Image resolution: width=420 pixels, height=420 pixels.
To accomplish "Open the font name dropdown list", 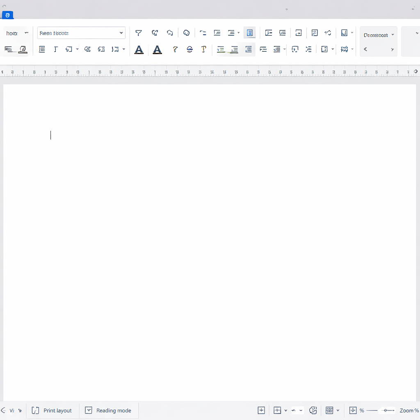I will [x=121, y=33].
